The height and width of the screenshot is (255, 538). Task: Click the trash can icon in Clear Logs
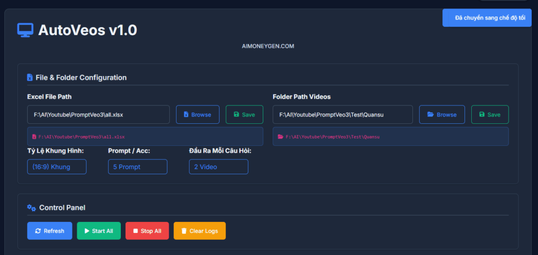point(184,231)
